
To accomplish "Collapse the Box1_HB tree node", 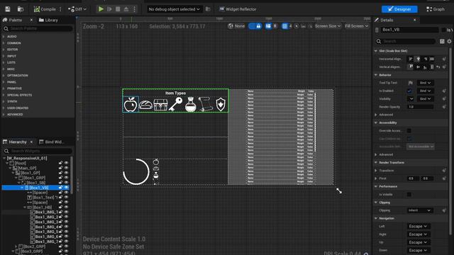I will [25, 208].
